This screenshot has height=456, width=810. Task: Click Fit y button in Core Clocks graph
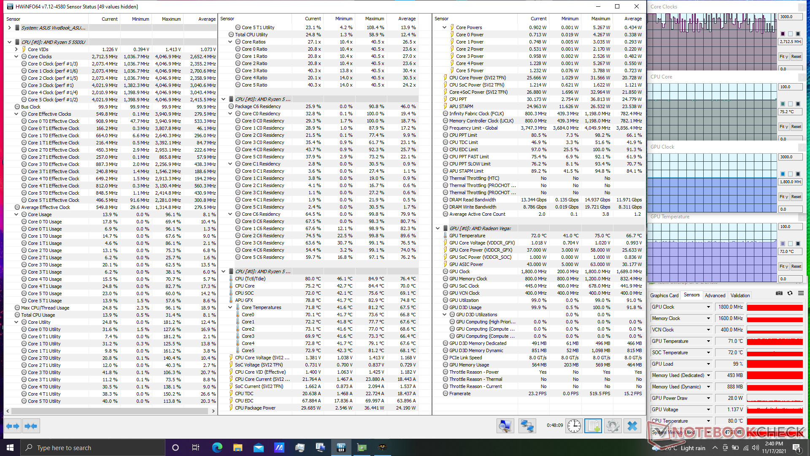click(x=783, y=57)
